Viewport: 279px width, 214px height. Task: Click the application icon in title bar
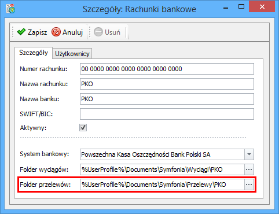click(x=10, y=9)
